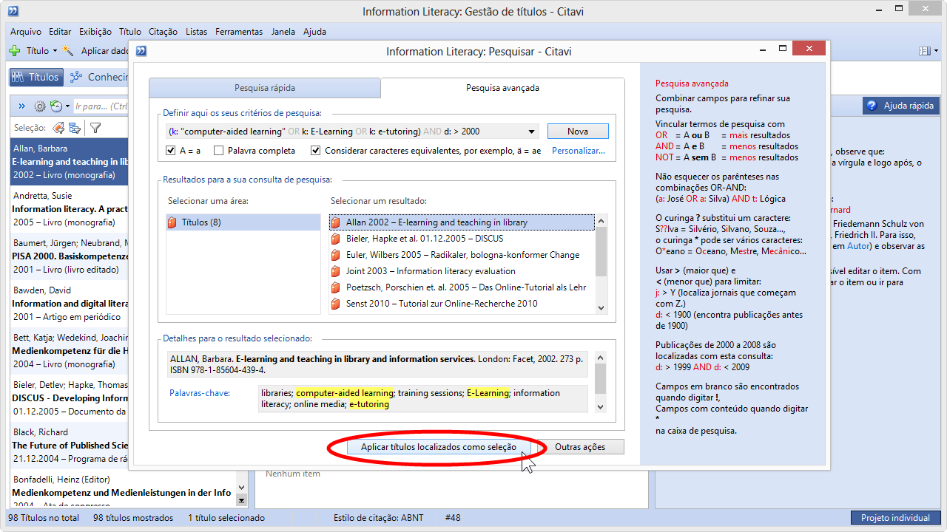Click the details pane scrollbar down arrow
Viewport: 947px width, 532px height.
point(601,406)
